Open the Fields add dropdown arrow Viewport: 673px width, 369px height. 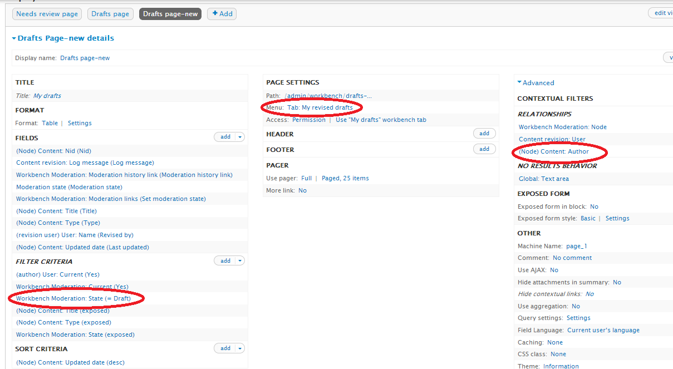click(x=240, y=137)
